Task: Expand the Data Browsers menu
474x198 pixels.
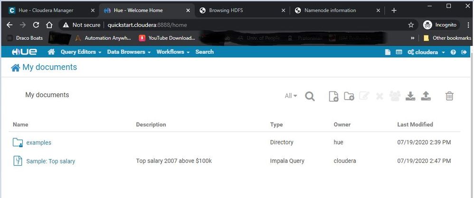Action: 129,52
